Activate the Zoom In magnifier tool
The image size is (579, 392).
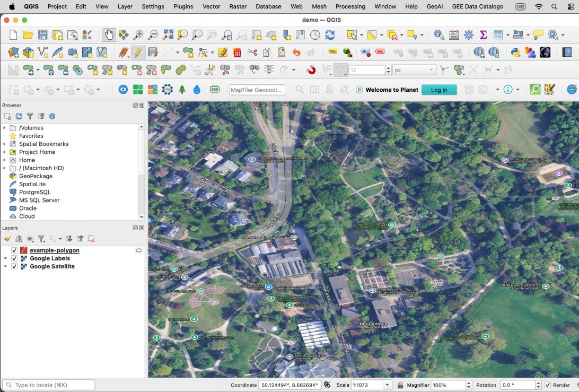pyautogui.click(x=138, y=35)
